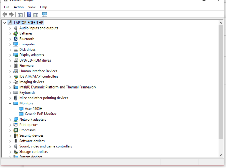
Task: Open the File menu
Action: point(7,7)
